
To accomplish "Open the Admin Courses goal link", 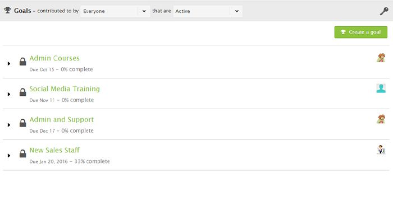I will point(54,58).
